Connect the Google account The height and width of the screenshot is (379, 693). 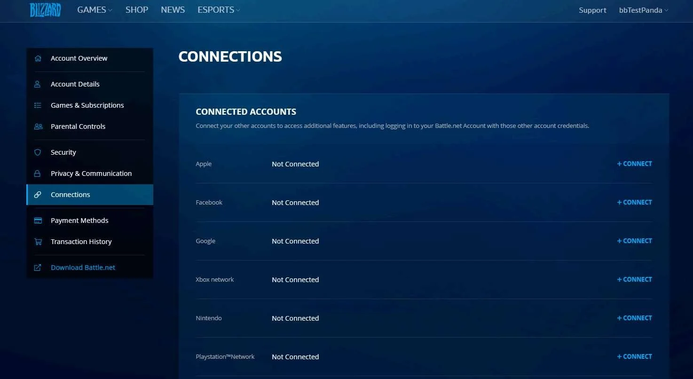(x=634, y=241)
